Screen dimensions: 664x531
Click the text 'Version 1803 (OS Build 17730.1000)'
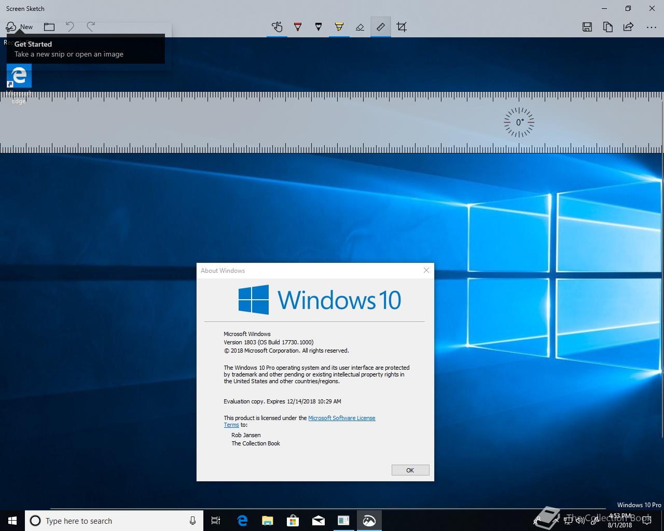tap(269, 342)
